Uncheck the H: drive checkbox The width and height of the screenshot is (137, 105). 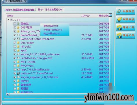(11, 20)
